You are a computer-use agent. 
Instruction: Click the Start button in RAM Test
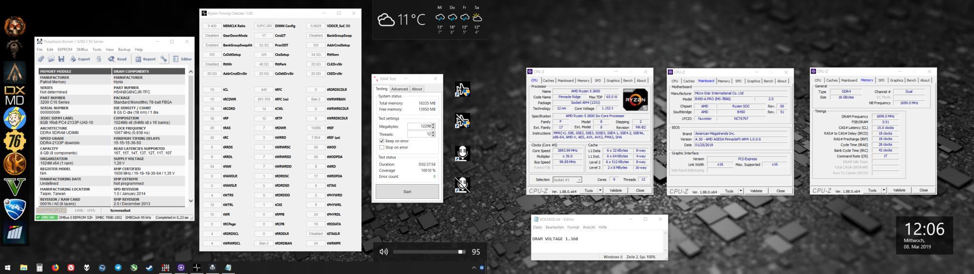point(408,192)
